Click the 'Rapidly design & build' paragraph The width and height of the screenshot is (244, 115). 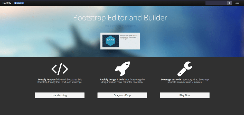pyautogui.click(x=122, y=81)
